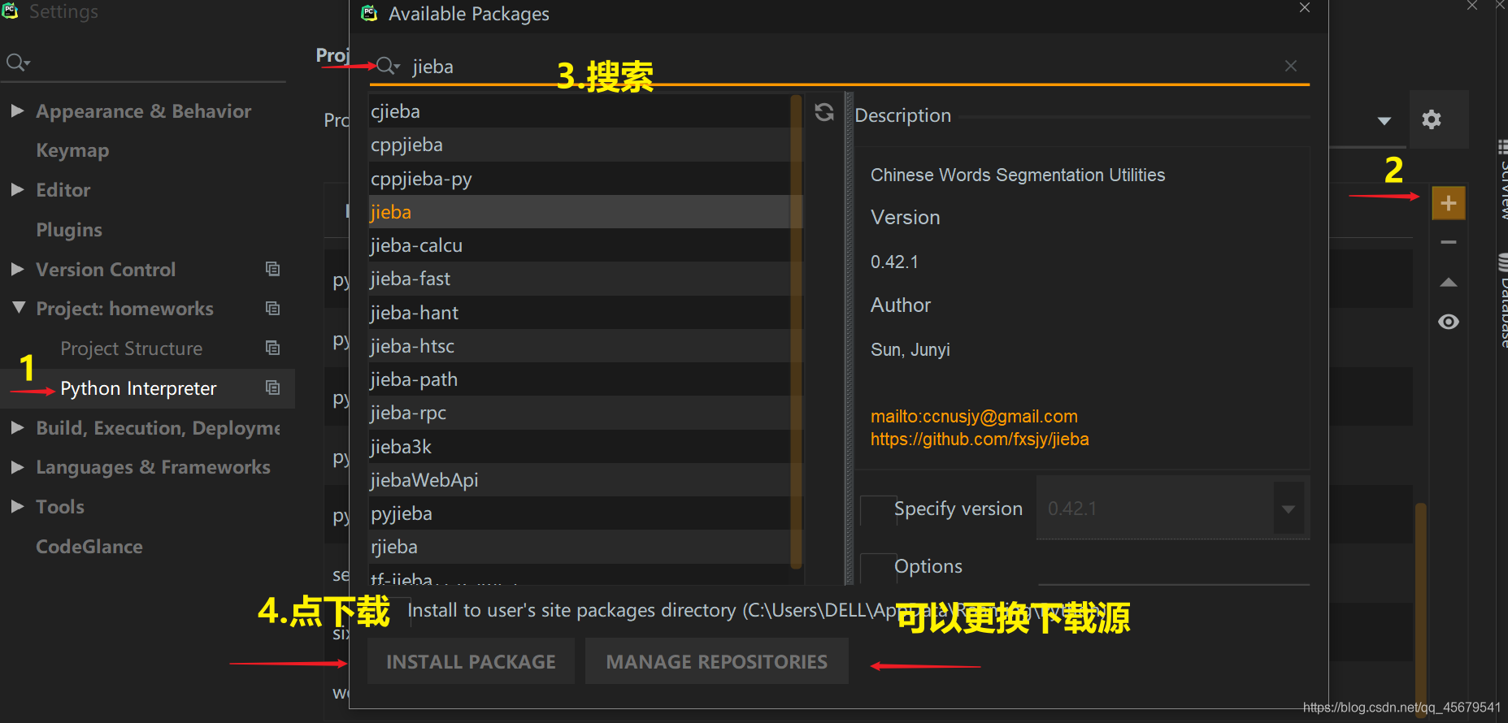Select cjieba in package list
The image size is (1508, 723).
point(580,111)
